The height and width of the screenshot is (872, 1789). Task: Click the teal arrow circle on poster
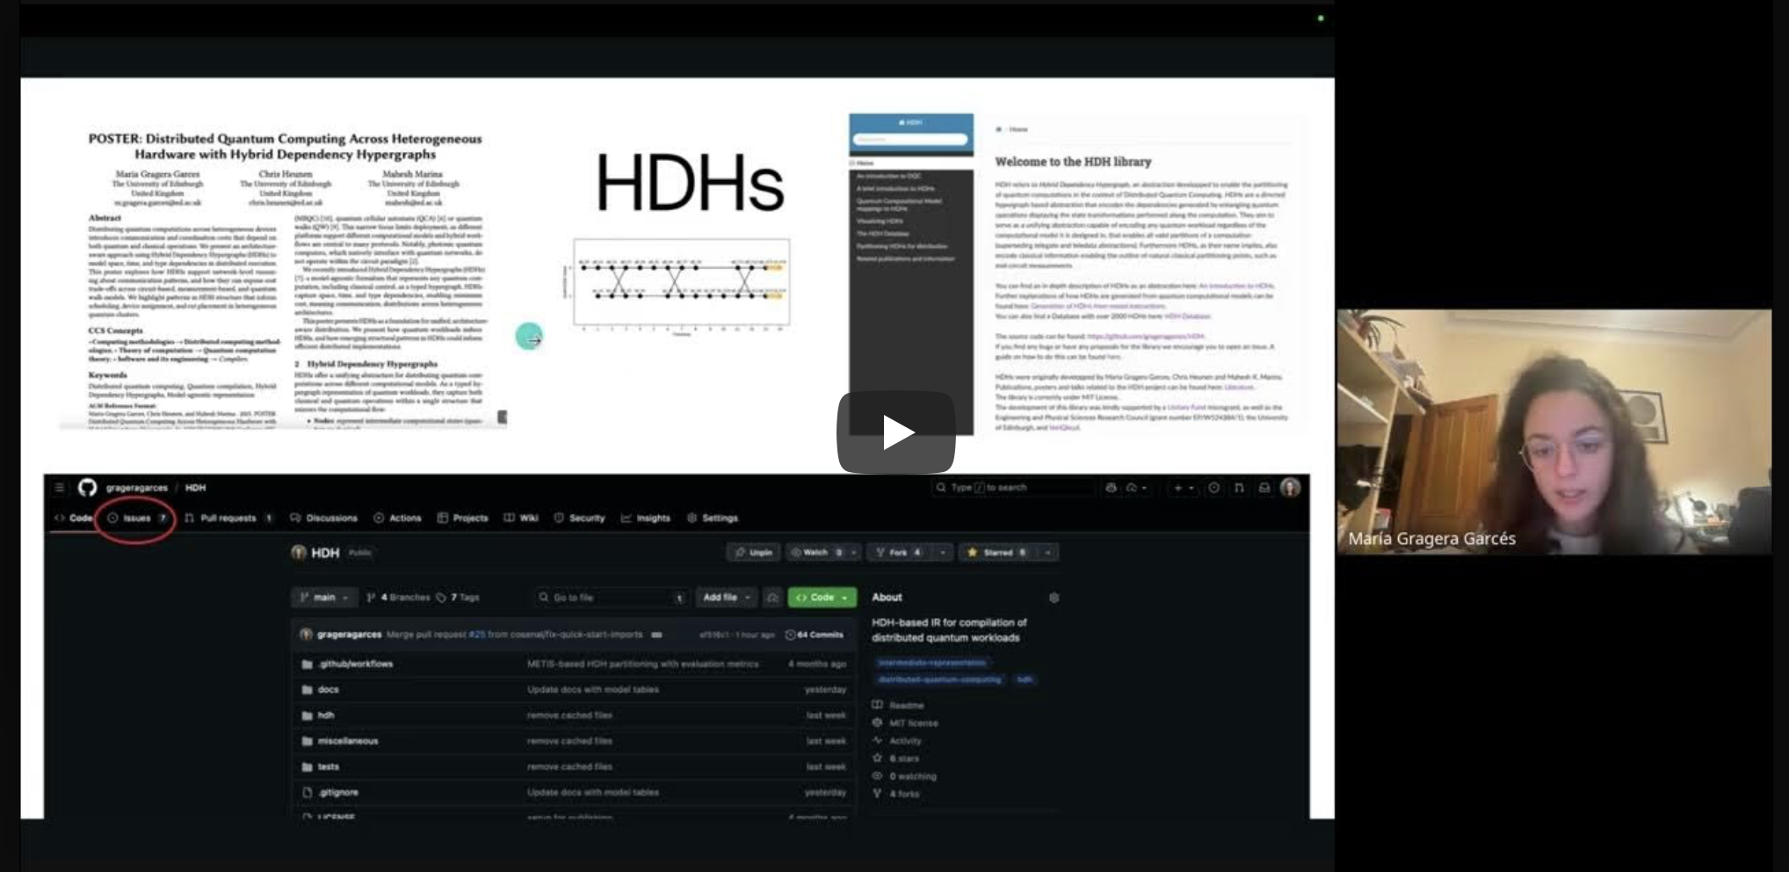(x=529, y=337)
